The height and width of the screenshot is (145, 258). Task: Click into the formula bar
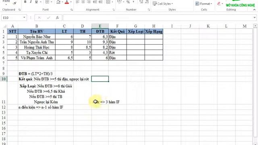pyautogui.click(x=158, y=18)
